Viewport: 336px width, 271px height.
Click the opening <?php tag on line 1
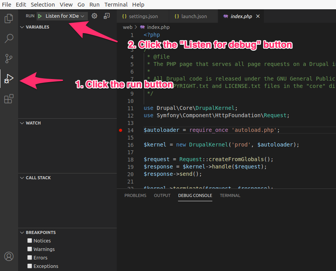click(152, 35)
